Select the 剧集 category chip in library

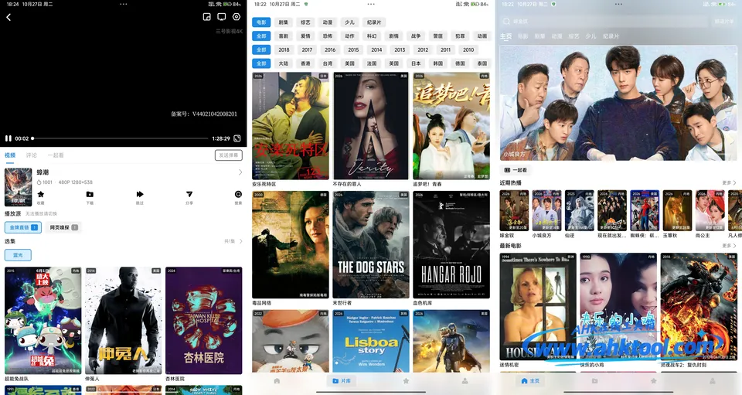point(284,22)
